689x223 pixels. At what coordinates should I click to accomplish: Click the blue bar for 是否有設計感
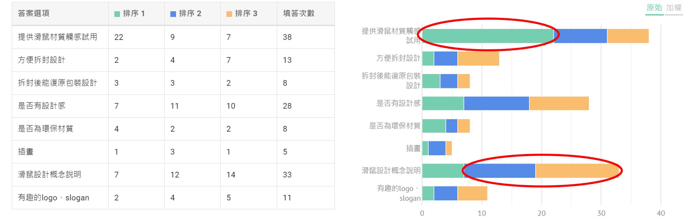(x=496, y=103)
